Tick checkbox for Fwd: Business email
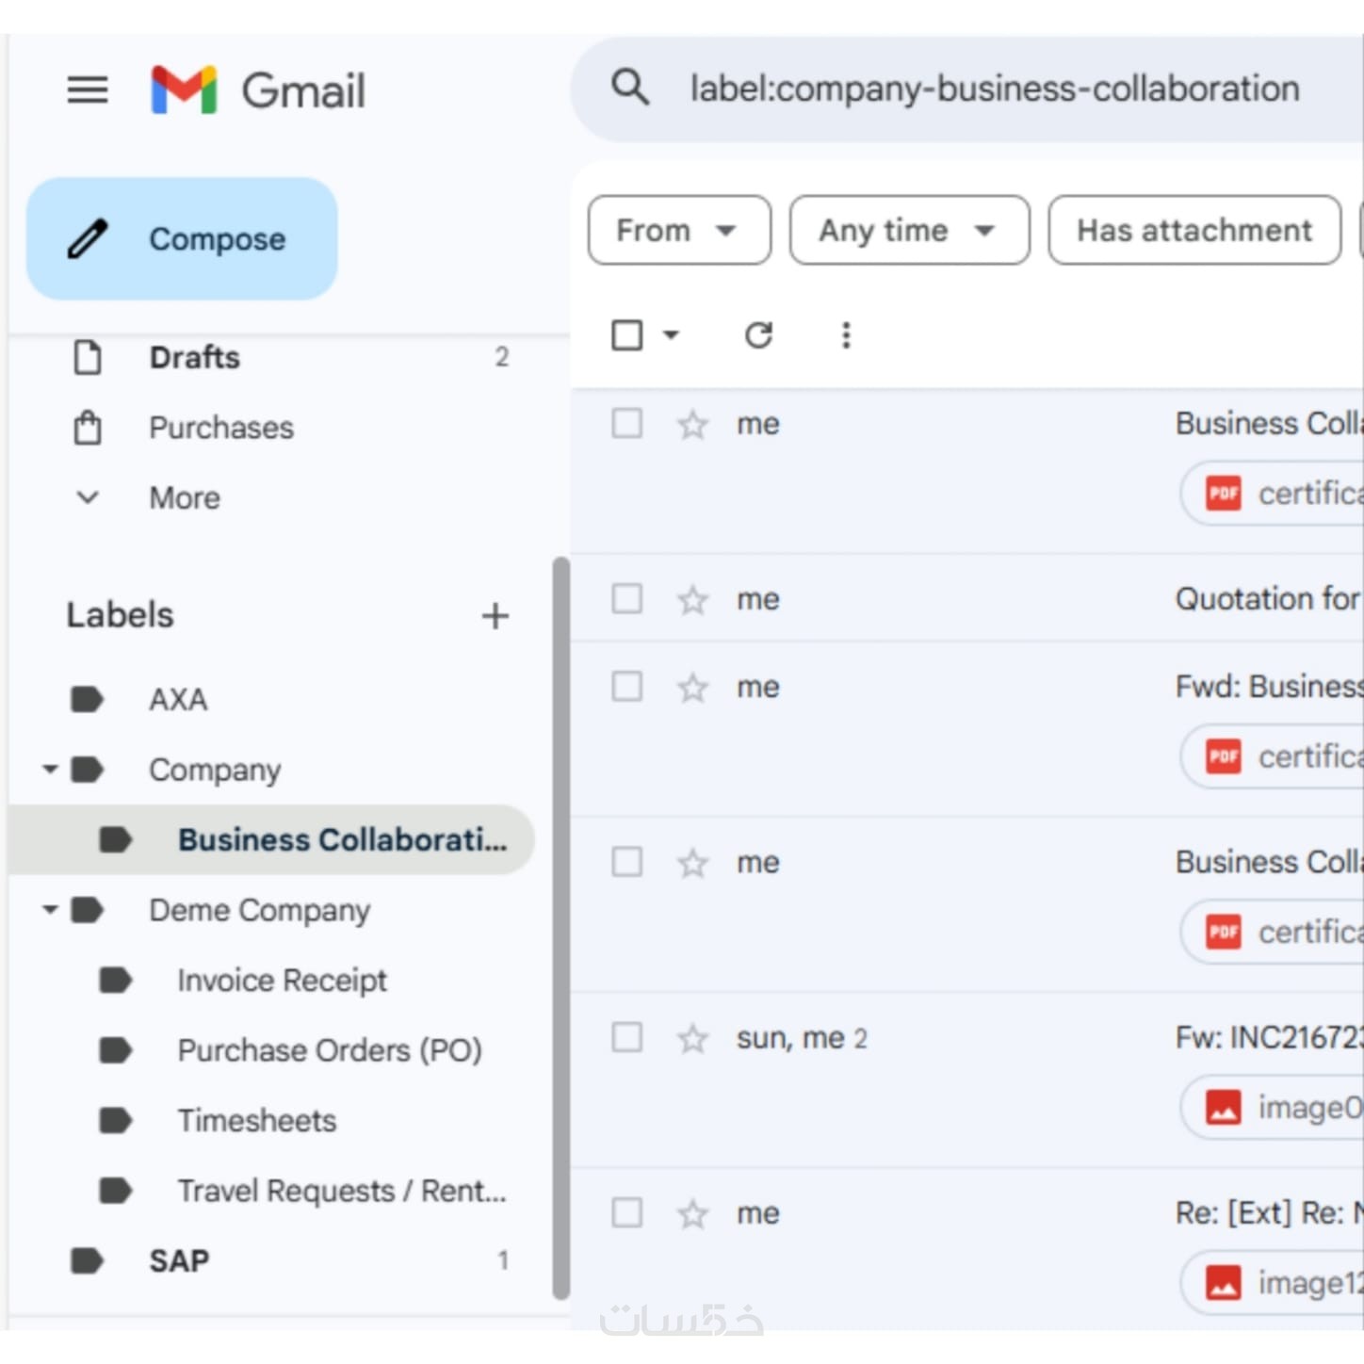The image size is (1364, 1364). (x=627, y=687)
